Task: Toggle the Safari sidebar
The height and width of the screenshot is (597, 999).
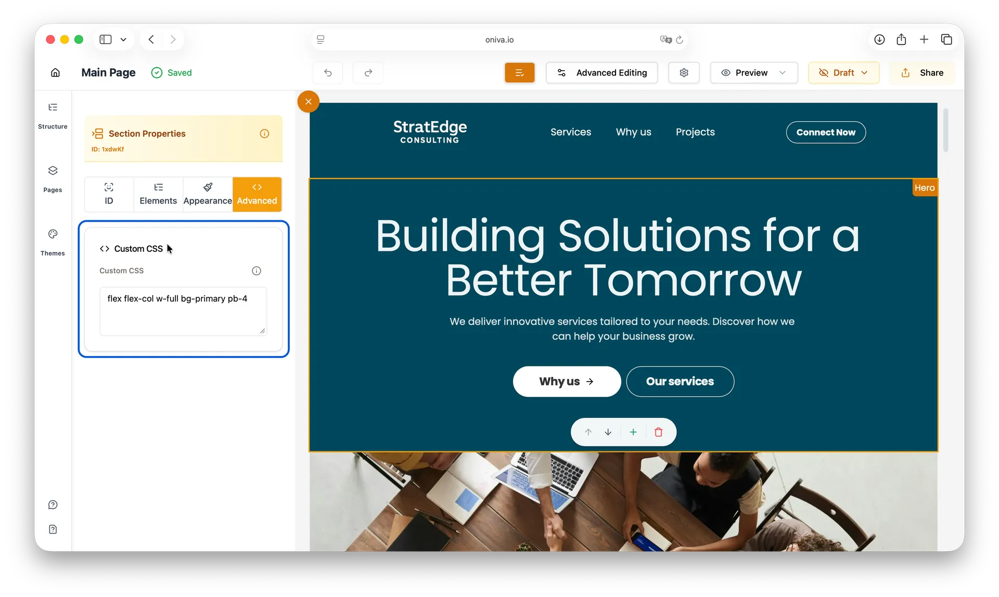Action: coord(105,39)
